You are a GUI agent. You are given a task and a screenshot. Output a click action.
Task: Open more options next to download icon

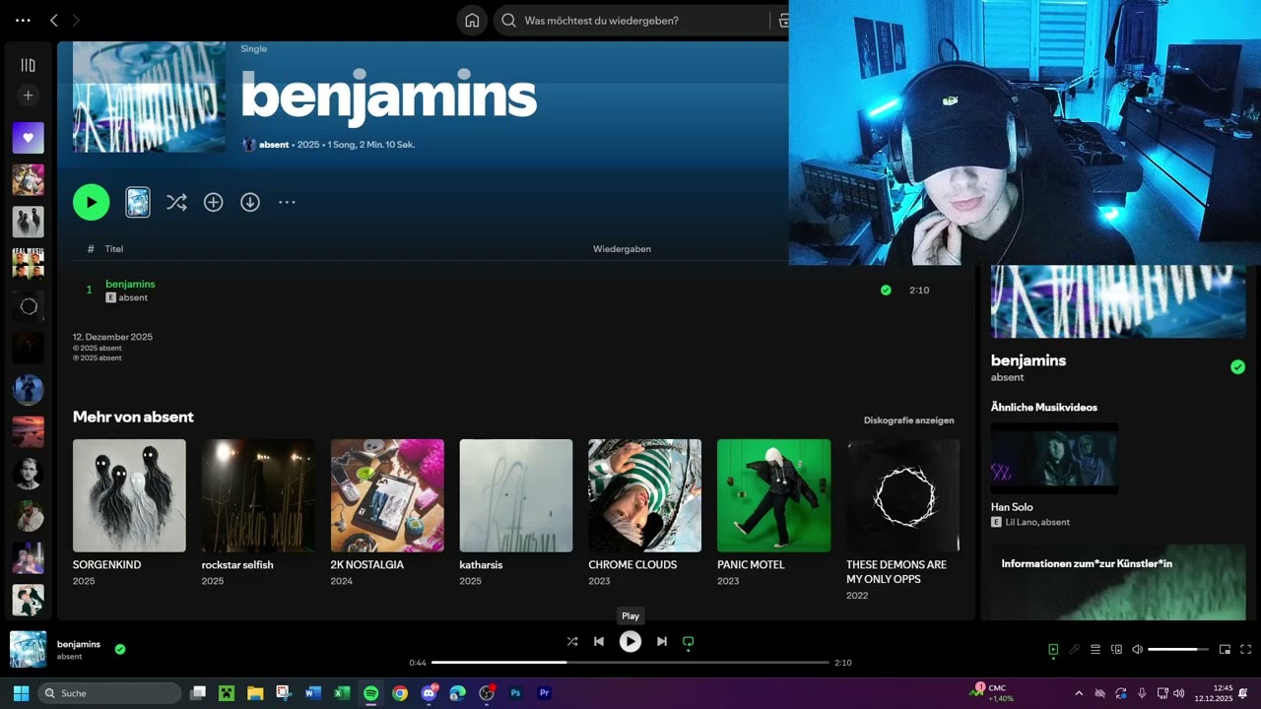(x=287, y=202)
